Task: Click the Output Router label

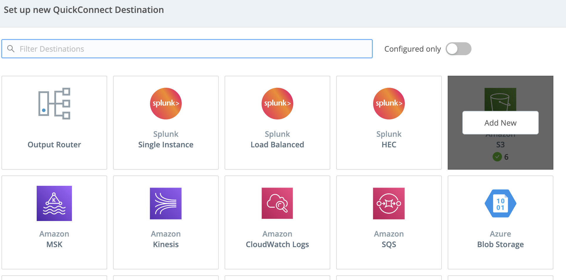Action: pyautogui.click(x=54, y=145)
